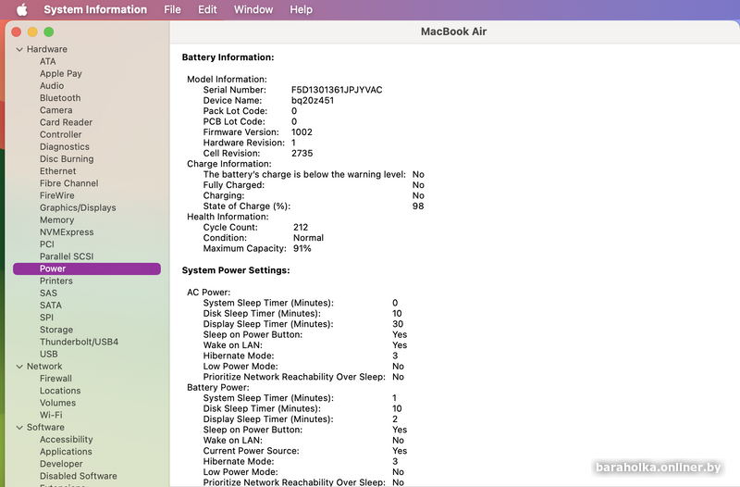Select FireWire in the sidebar

[x=57, y=195]
